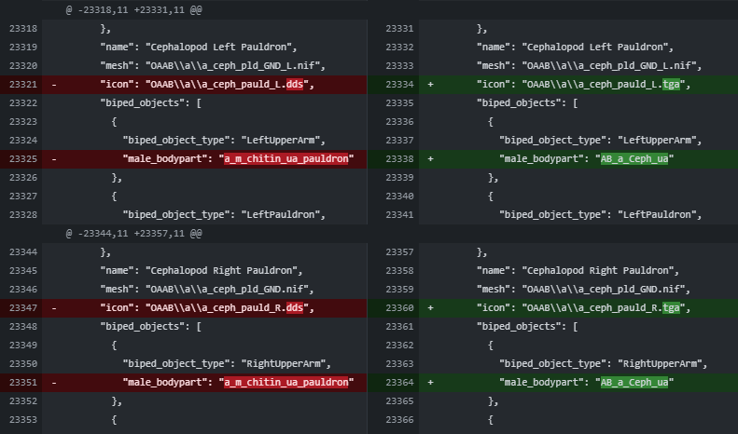The image size is (738, 434).
Task: Select line number 23364
Action: pyautogui.click(x=399, y=383)
